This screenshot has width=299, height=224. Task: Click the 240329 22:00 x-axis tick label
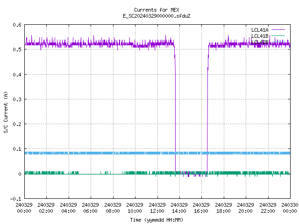tap(268, 208)
